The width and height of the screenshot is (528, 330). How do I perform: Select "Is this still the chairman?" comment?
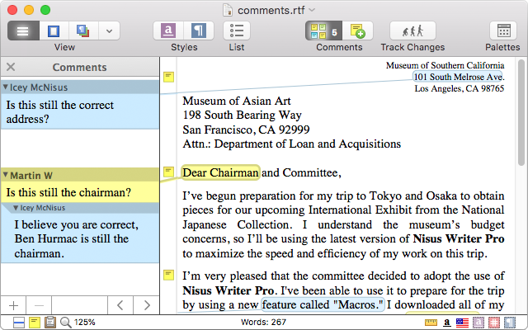[80, 192]
